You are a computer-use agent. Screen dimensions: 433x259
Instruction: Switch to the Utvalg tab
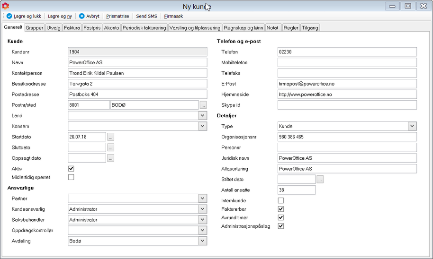tap(54, 28)
